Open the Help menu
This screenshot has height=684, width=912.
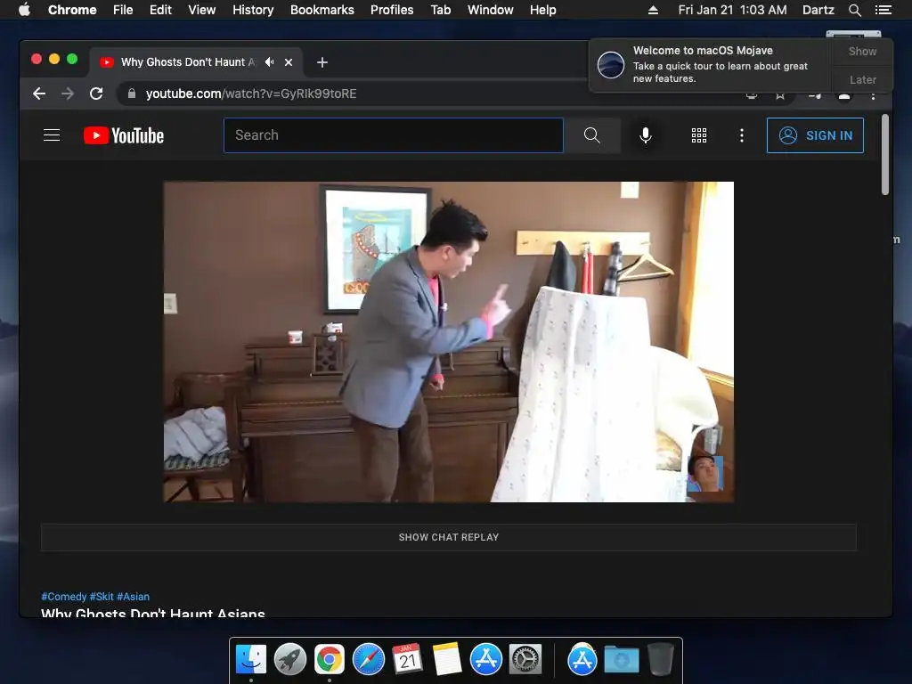542,10
